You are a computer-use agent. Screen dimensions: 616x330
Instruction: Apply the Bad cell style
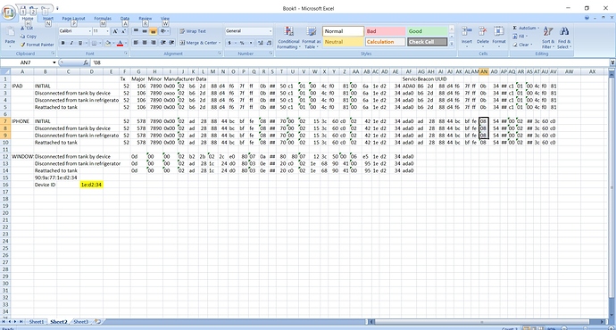tap(385, 31)
